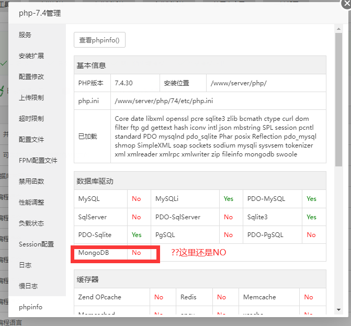
Task: Open 配置文件 in the sidebar
Action: pos(31,140)
